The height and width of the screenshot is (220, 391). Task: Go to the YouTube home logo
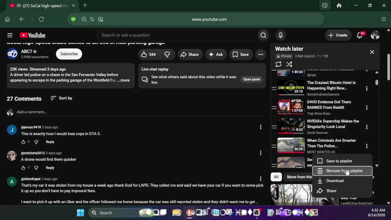click(x=32, y=35)
